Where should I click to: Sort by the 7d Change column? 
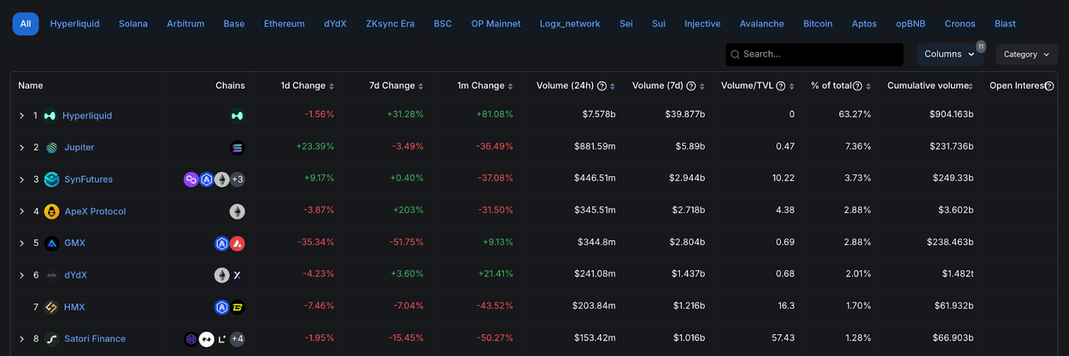click(421, 87)
